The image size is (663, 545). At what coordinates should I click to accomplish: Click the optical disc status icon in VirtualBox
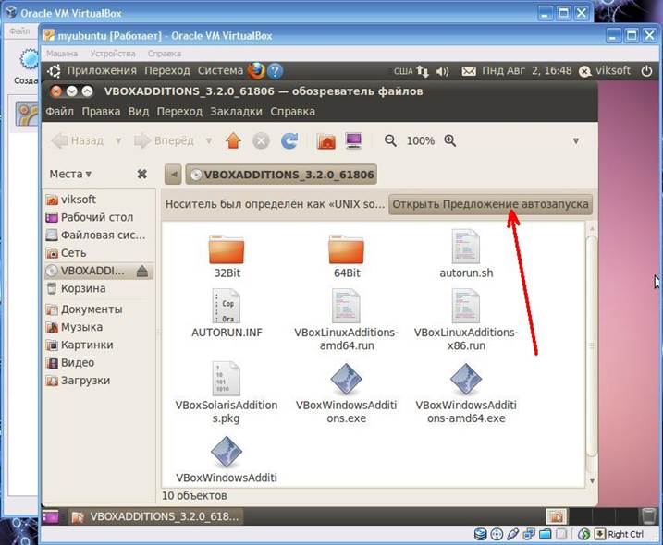pyautogui.click(x=497, y=535)
